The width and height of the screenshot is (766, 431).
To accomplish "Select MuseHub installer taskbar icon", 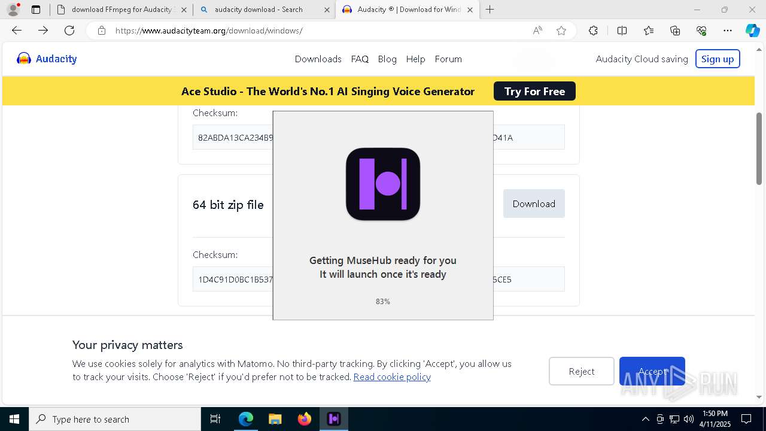I will pyautogui.click(x=333, y=419).
